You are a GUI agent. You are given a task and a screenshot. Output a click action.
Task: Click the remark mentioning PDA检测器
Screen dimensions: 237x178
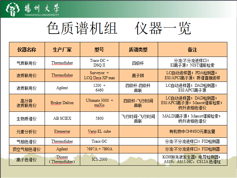(x=192, y=76)
